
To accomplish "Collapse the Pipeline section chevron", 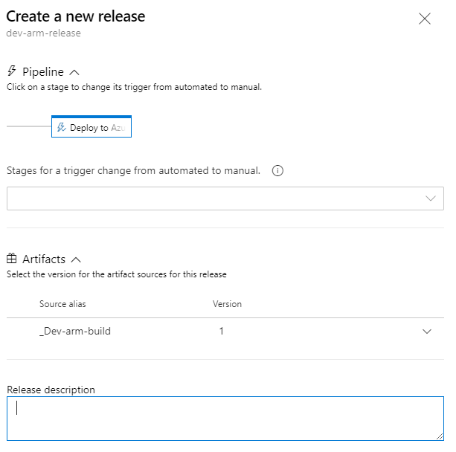I will pos(74,72).
